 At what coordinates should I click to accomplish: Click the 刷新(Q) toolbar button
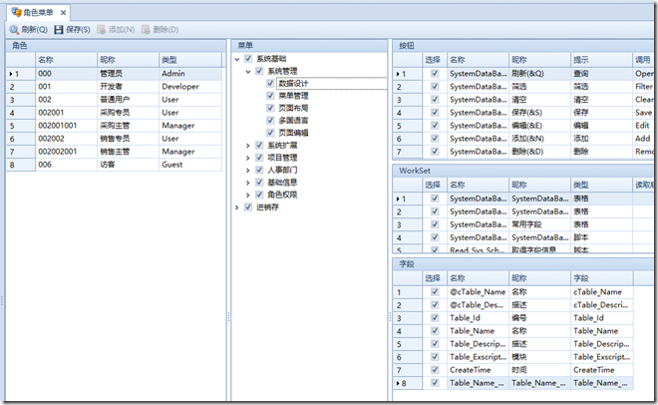[x=29, y=29]
